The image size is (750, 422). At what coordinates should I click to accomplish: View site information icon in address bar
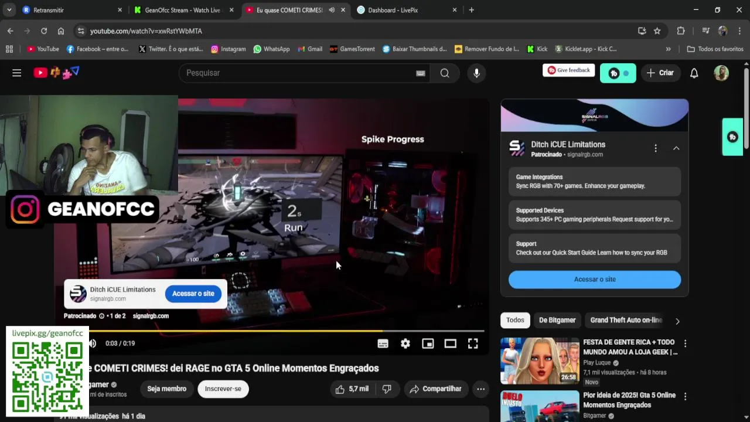point(80,31)
